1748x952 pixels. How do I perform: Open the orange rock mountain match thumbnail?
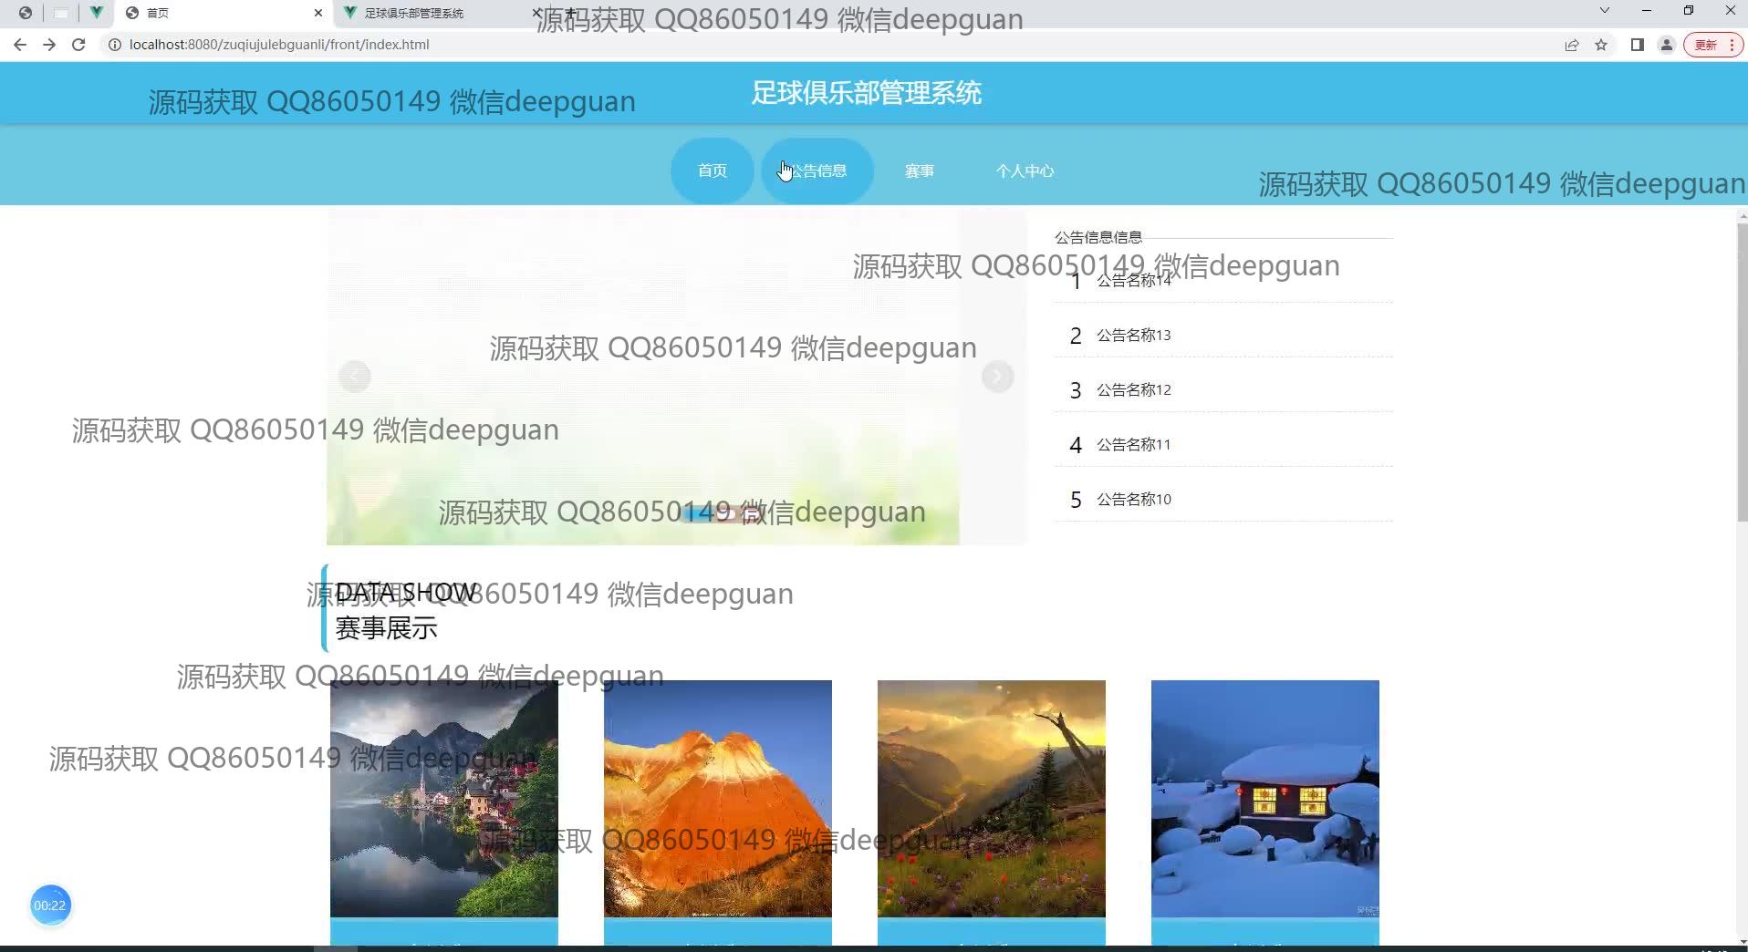(718, 799)
